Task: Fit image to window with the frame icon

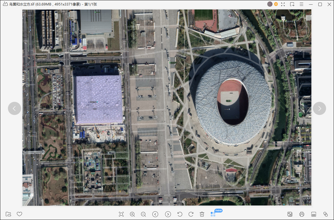Action: pos(121,214)
